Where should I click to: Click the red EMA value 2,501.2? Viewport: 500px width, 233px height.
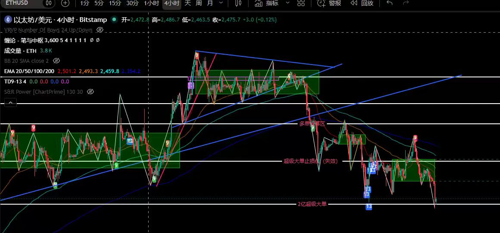coord(67,71)
